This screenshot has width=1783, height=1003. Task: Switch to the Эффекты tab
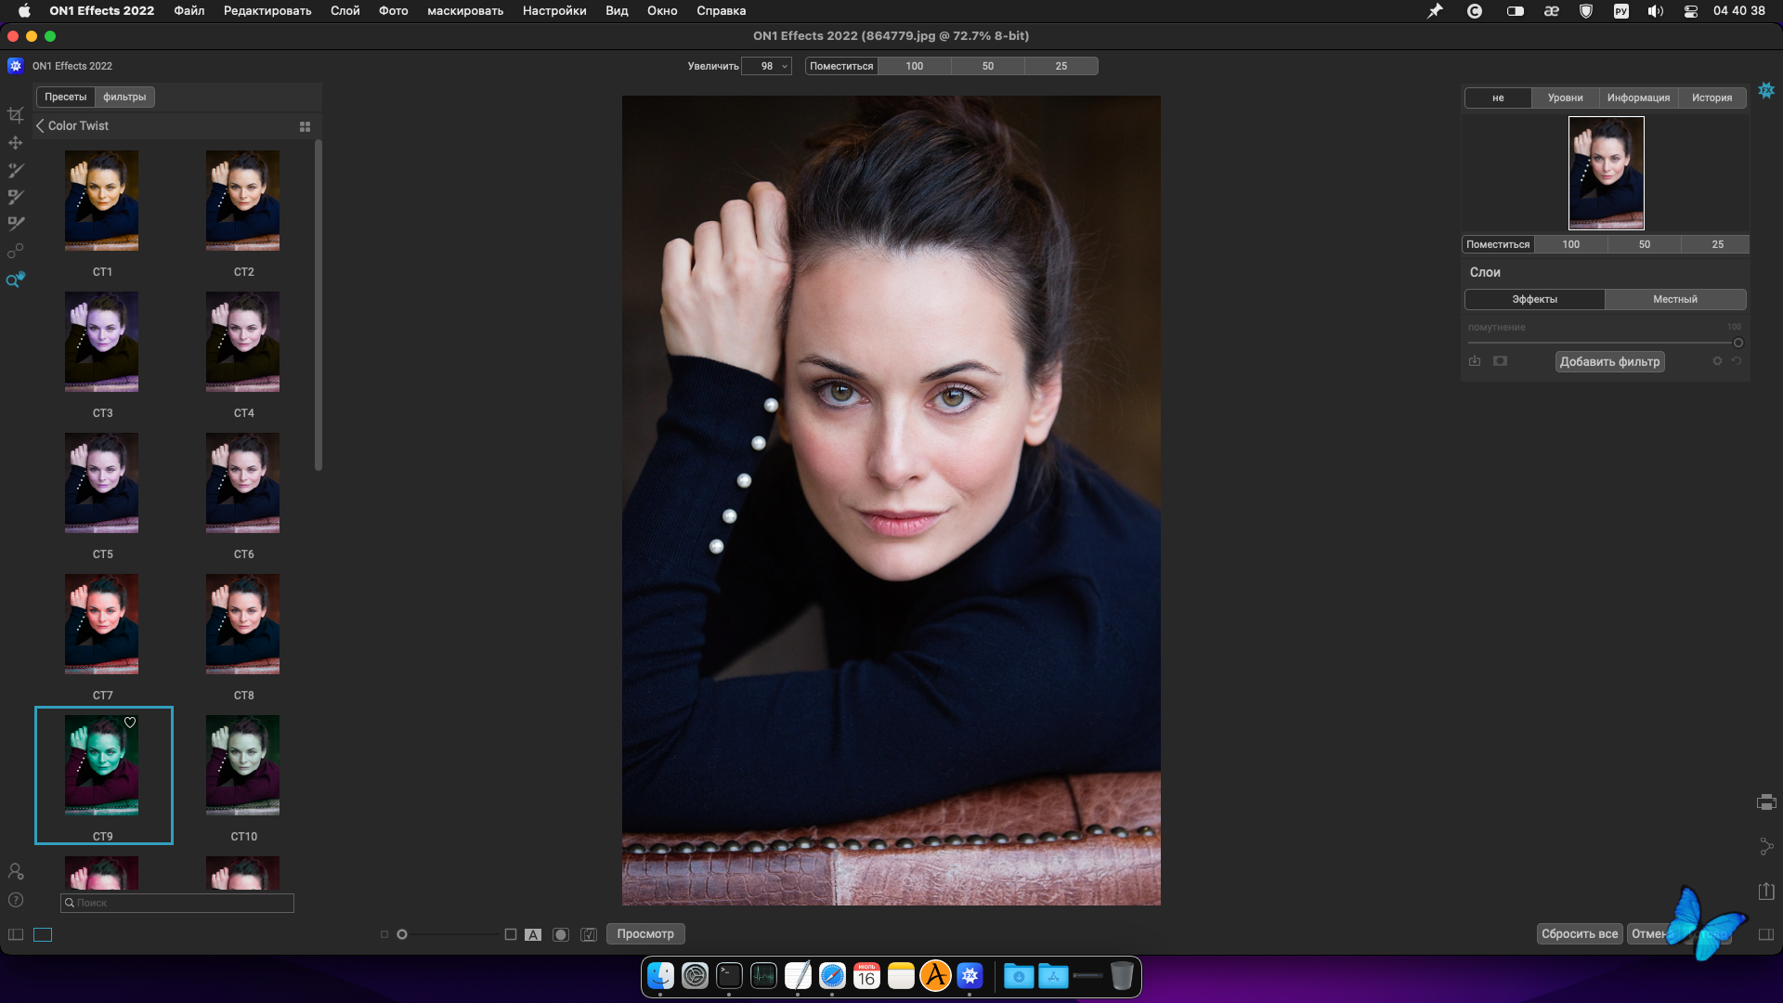(1534, 299)
